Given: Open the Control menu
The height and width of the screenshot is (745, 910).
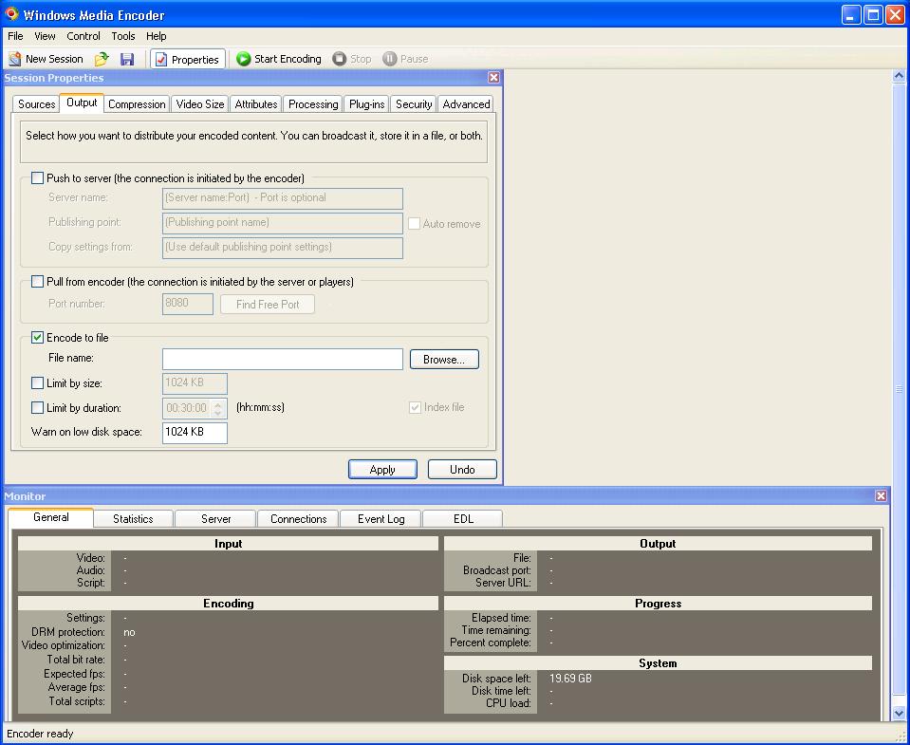Looking at the screenshot, I should coord(83,36).
